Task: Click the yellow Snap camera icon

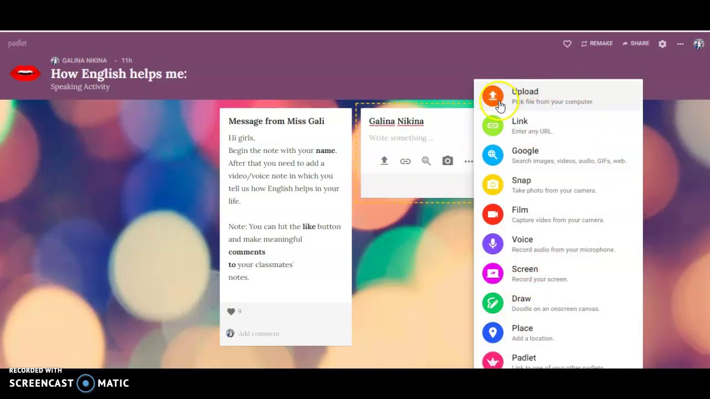Action: click(493, 185)
